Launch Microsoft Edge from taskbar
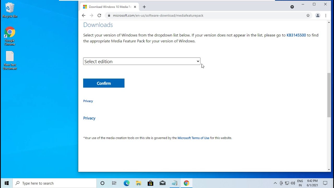 point(127,183)
